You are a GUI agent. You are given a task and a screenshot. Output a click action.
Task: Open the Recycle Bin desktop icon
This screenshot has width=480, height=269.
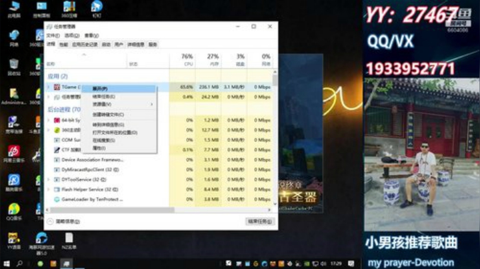[x=14, y=67]
